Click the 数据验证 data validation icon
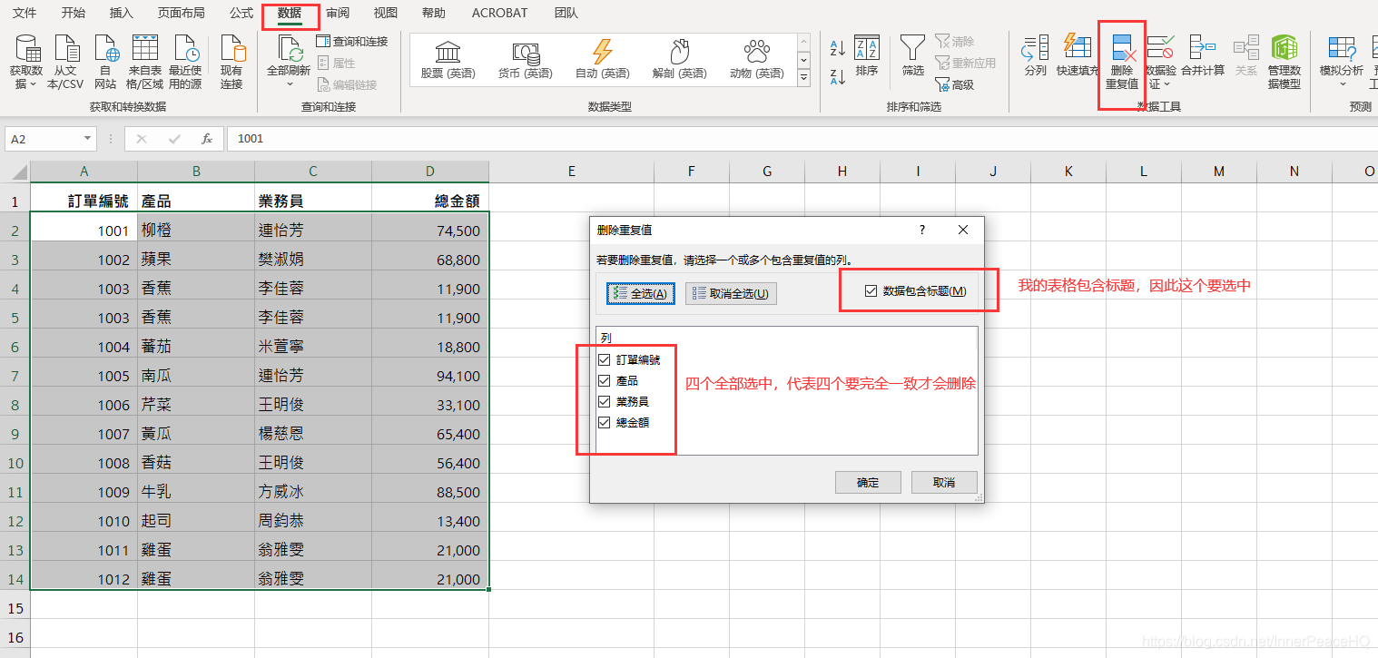The image size is (1378, 658). (x=1160, y=48)
